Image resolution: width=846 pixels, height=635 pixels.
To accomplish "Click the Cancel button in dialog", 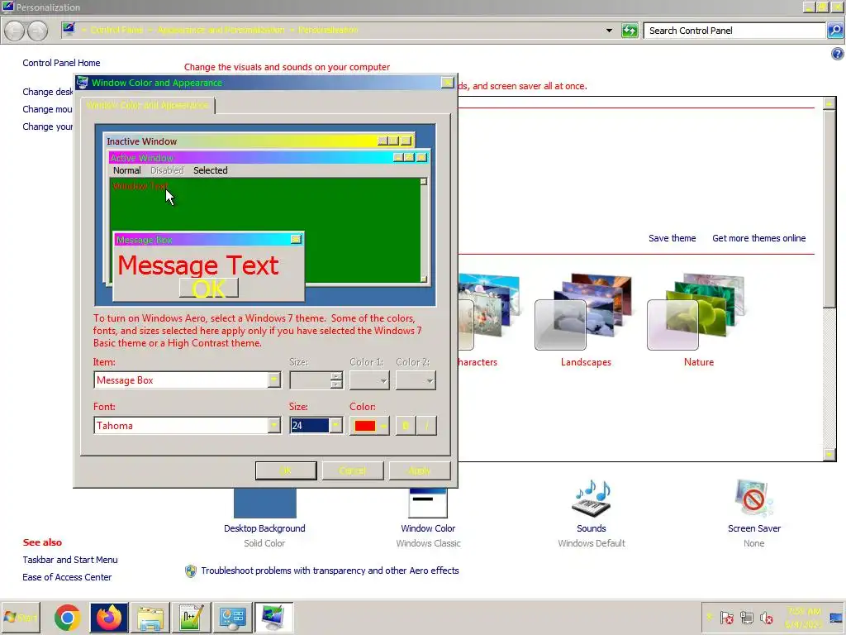I will coord(352,470).
